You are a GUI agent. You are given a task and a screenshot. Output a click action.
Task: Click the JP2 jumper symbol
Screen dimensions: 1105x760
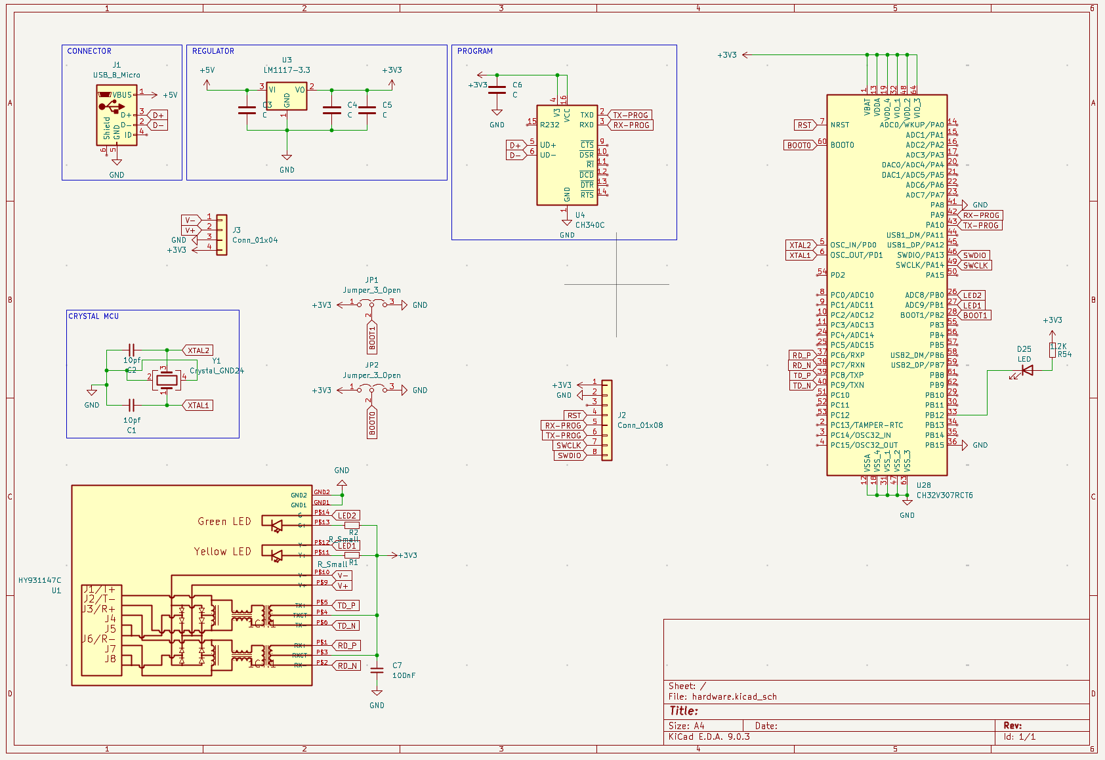coord(372,389)
